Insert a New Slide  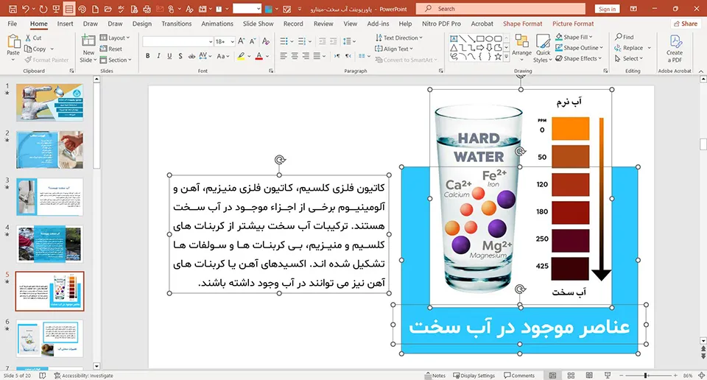tap(88, 48)
